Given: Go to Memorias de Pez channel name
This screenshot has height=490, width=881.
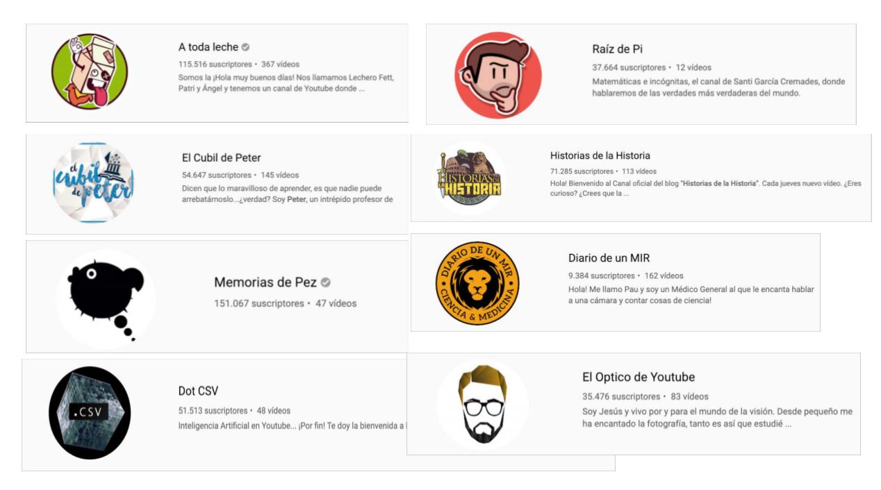Looking at the screenshot, I should click(265, 282).
